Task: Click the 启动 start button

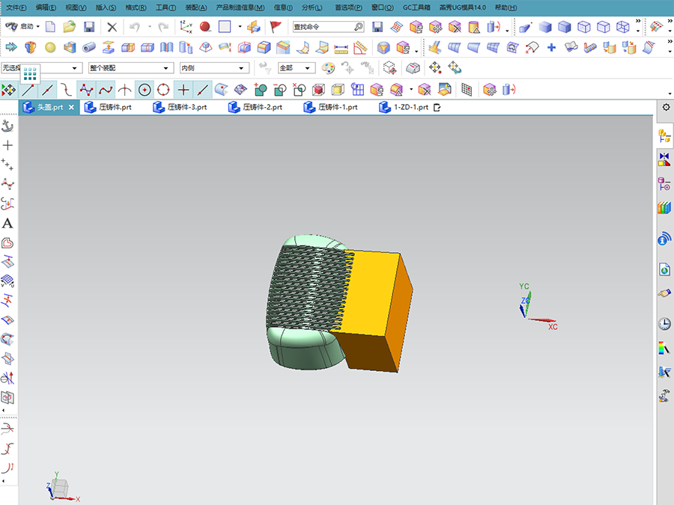Action: tap(22, 27)
